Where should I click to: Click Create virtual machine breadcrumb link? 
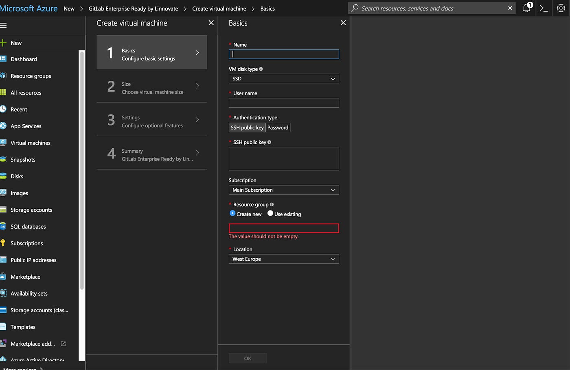pyautogui.click(x=219, y=9)
